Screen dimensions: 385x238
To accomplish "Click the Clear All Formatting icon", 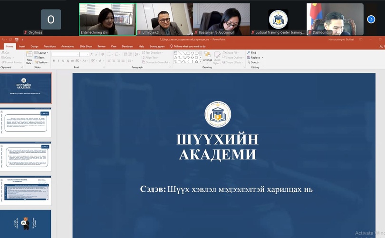I will coord(103,54).
